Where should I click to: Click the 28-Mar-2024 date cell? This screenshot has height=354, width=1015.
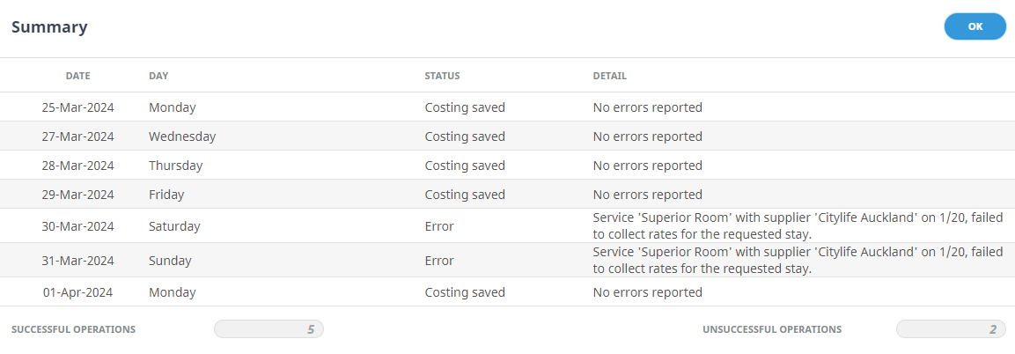[x=77, y=166]
